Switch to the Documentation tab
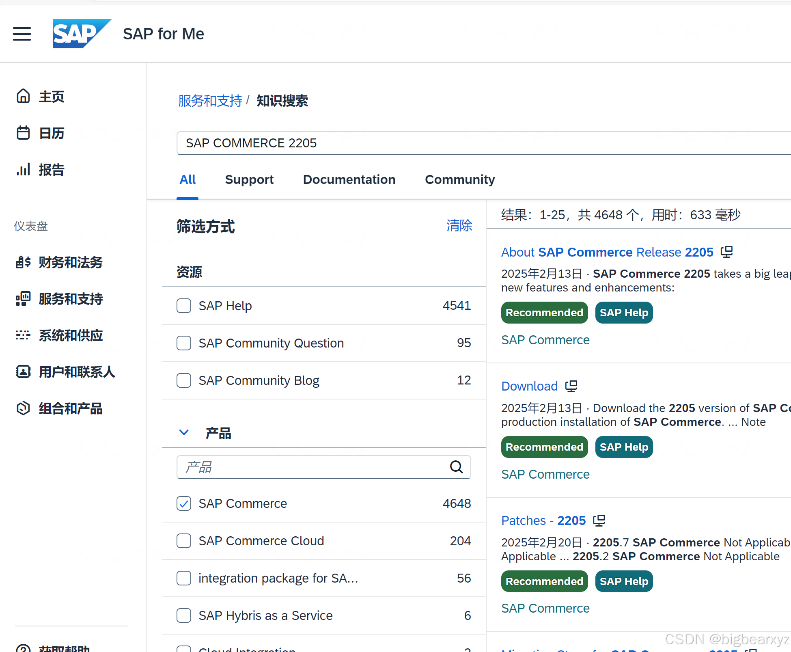Screen dimensions: 791x652 tap(349, 179)
